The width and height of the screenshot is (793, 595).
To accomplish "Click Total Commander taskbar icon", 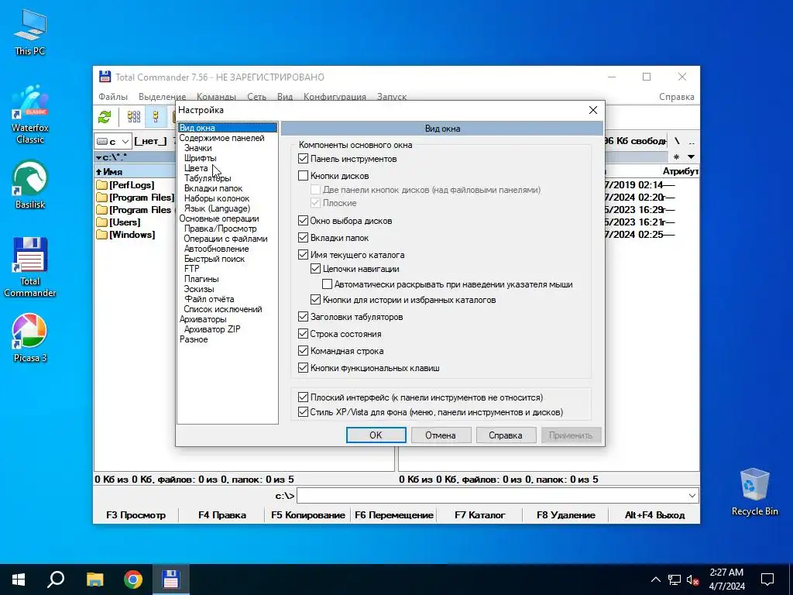I will (170, 580).
